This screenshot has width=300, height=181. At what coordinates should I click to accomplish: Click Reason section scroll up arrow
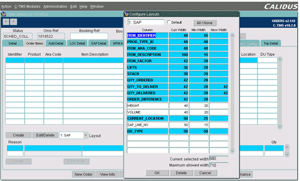pos(287,147)
